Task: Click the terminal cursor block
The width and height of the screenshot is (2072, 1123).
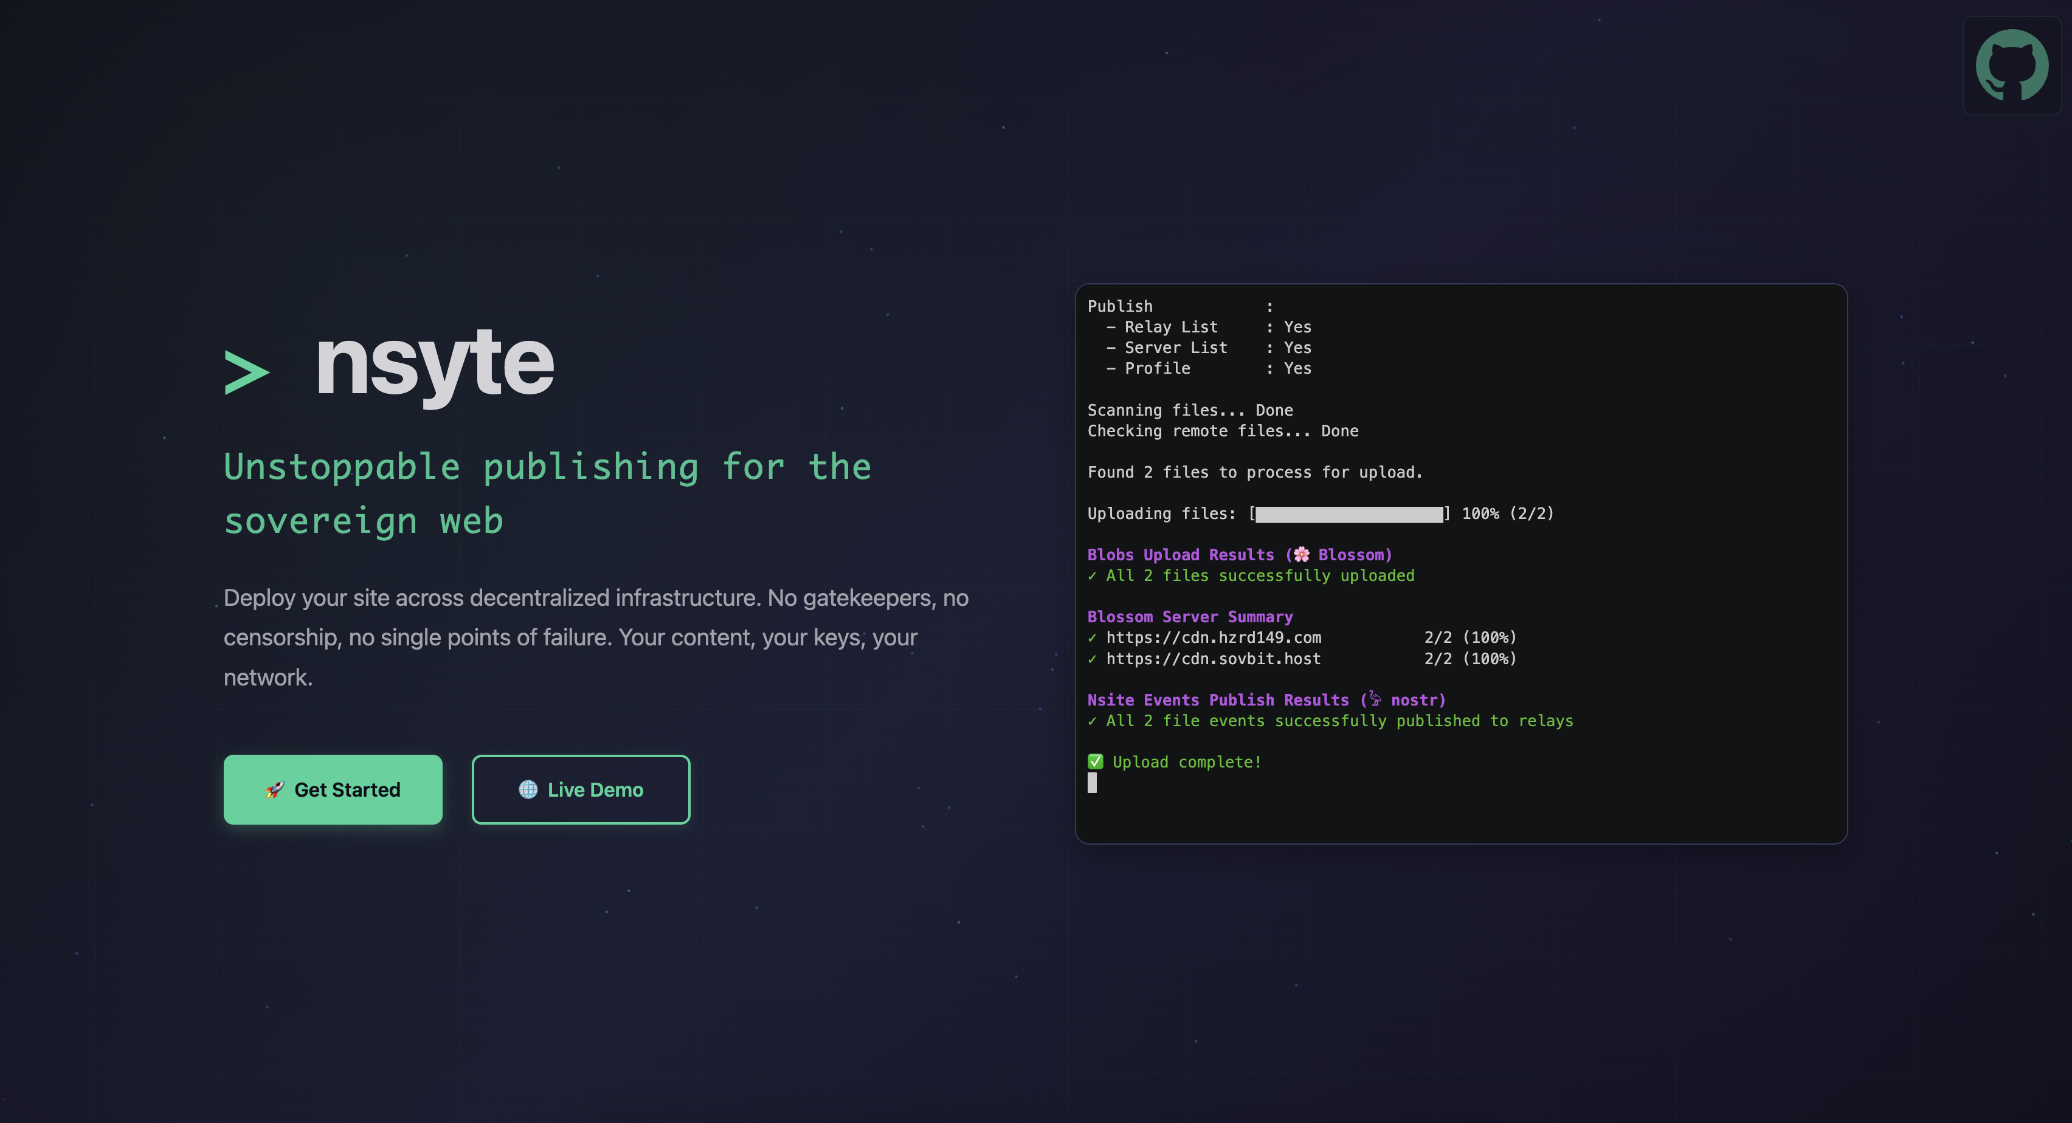Action: coord(1091,783)
